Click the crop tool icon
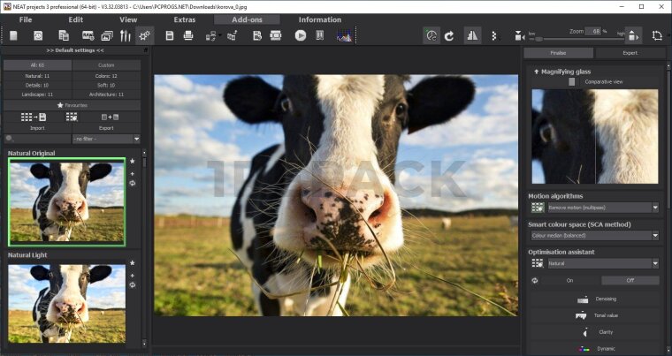672x356 pixels. 656,35
